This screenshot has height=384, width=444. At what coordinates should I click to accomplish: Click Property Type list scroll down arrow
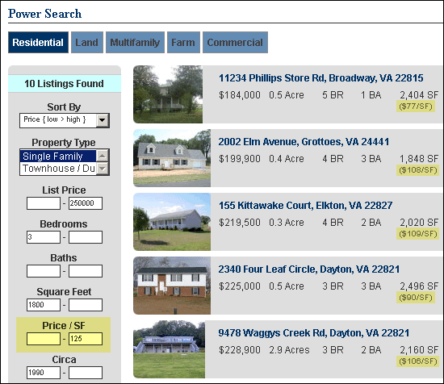point(103,169)
